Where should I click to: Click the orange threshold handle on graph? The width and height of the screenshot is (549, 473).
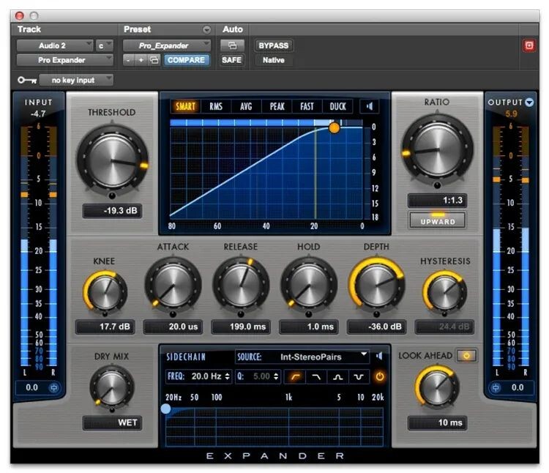tap(334, 128)
